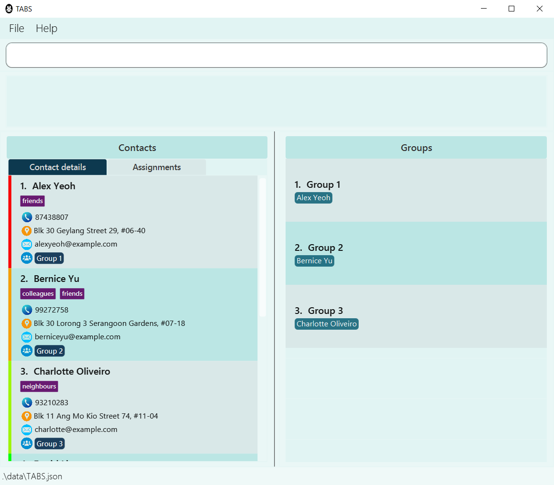Click the email envelope icon for Alex Yeoh

pos(27,244)
